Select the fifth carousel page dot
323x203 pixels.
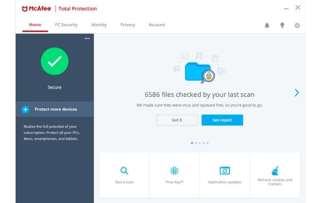click(207, 143)
